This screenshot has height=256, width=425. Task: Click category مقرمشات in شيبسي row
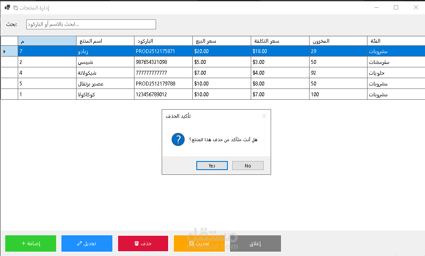[379, 62]
